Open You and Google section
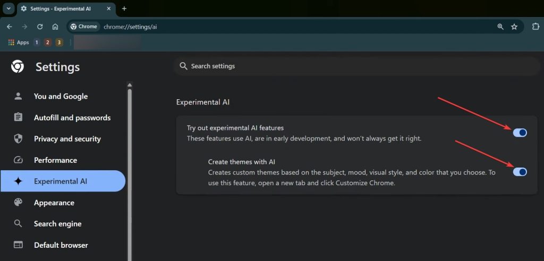 click(x=63, y=97)
